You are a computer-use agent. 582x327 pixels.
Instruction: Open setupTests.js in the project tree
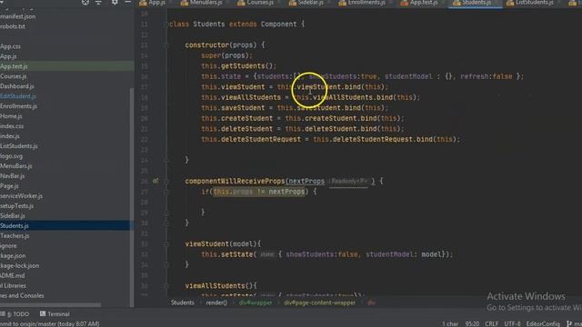click(16, 205)
